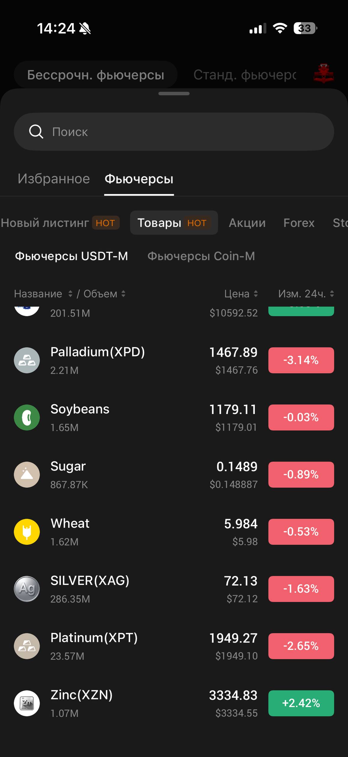Screen dimensions: 348x757
Task: Tap the yellow Wheat icon
Action: (x=27, y=532)
